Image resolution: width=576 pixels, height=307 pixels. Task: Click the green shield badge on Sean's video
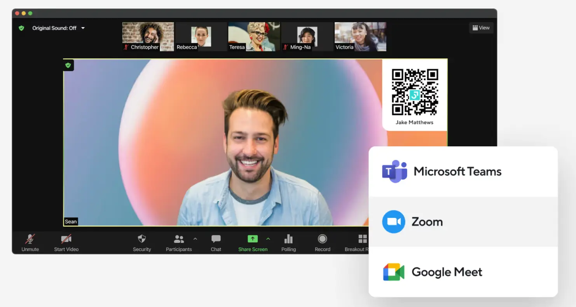pos(68,65)
